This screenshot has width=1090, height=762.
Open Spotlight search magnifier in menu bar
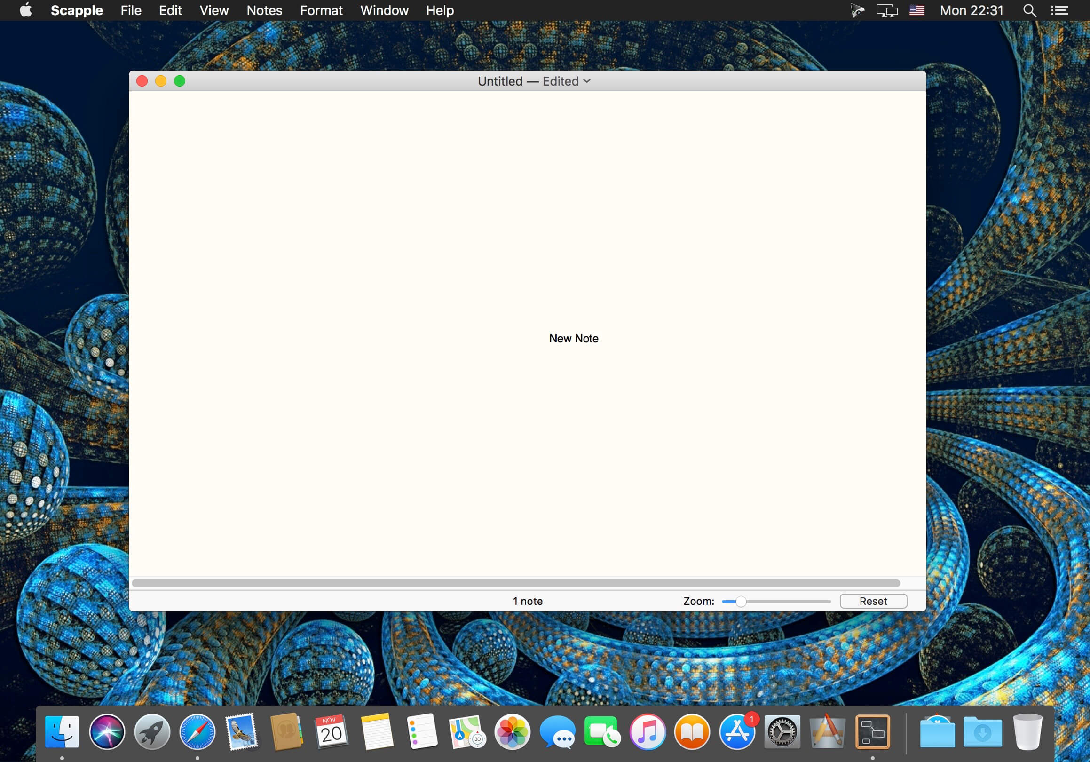(x=1029, y=10)
